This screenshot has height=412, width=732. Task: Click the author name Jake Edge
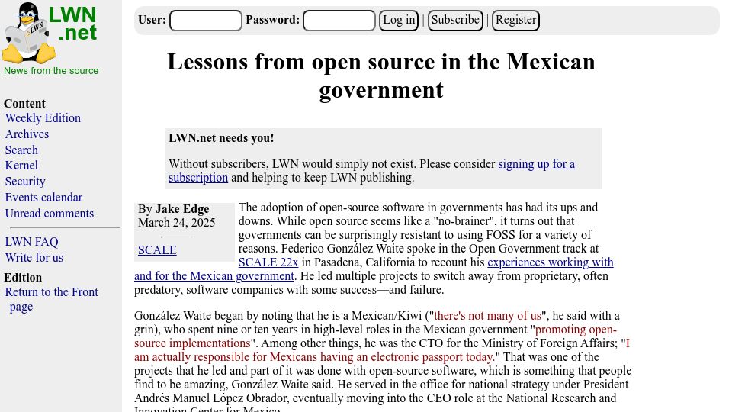tap(182, 209)
